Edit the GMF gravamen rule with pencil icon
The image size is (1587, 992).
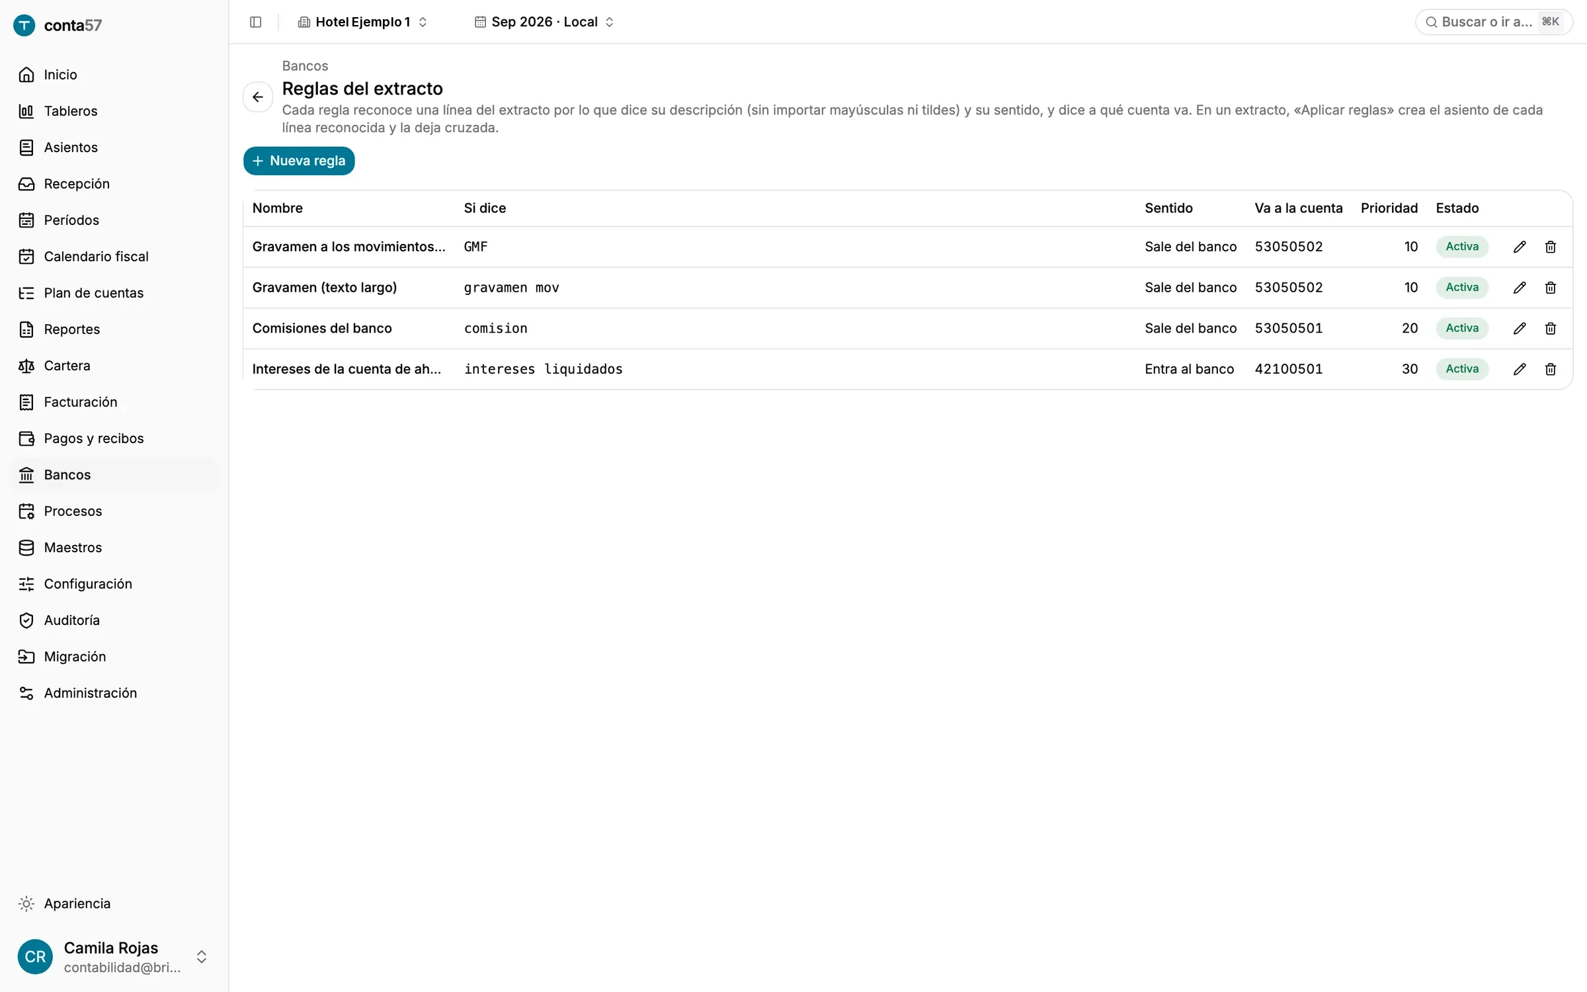click(x=1520, y=247)
